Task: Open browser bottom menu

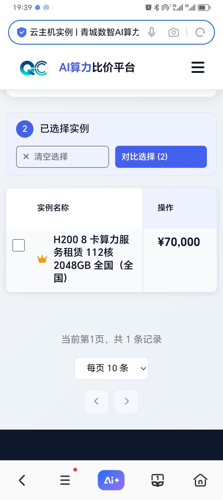Action: point(65,480)
